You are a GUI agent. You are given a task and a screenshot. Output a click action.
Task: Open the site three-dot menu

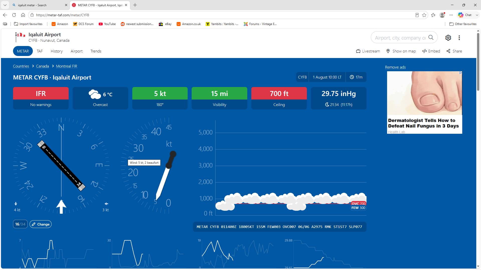pos(459,38)
